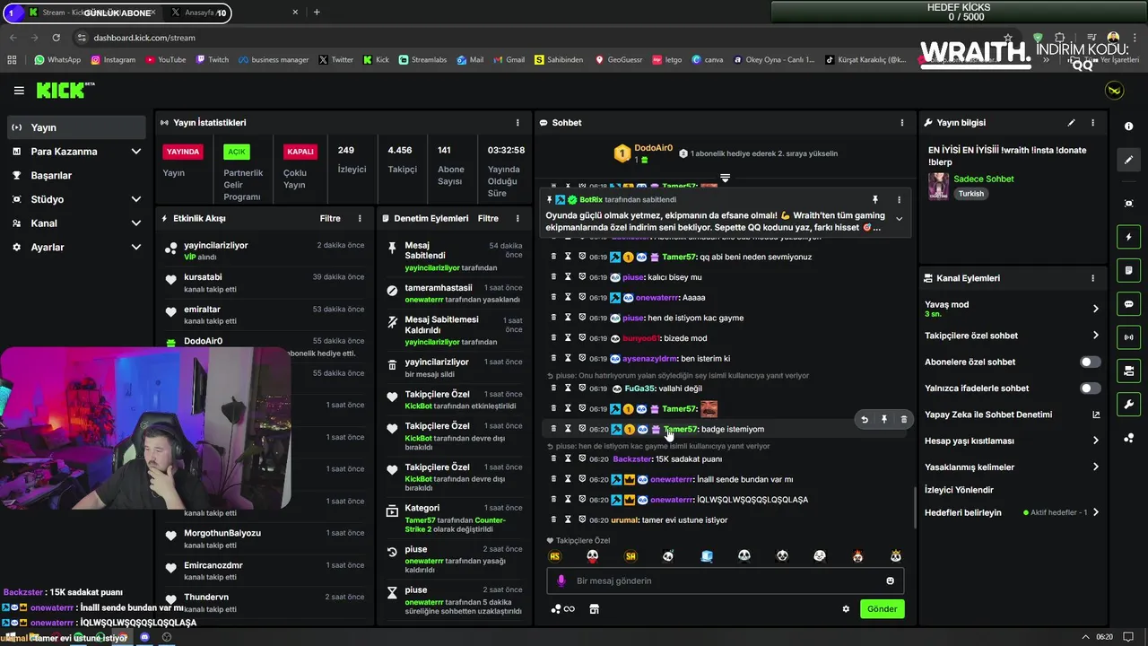Delete Tamer57's badge istemiyom message
Screen dimensions: 1148x646
click(x=903, y=419)
